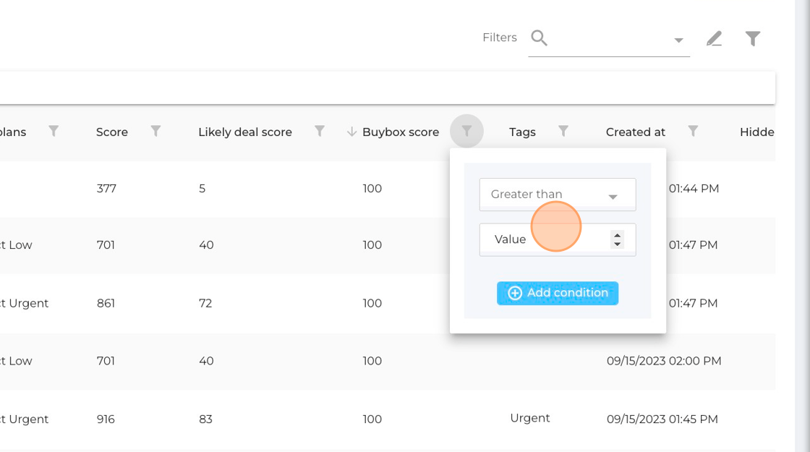
Task: Click the date 09/15/2023 01:45 PM
Action: point(662,419)
